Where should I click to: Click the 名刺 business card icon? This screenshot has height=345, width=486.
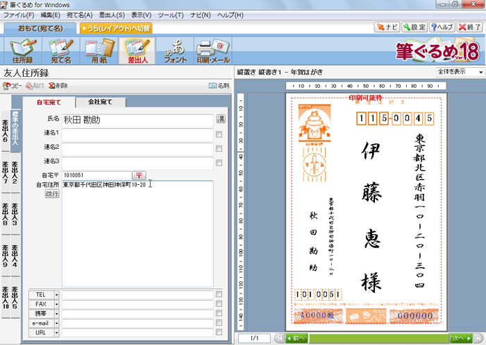point(219,85)
